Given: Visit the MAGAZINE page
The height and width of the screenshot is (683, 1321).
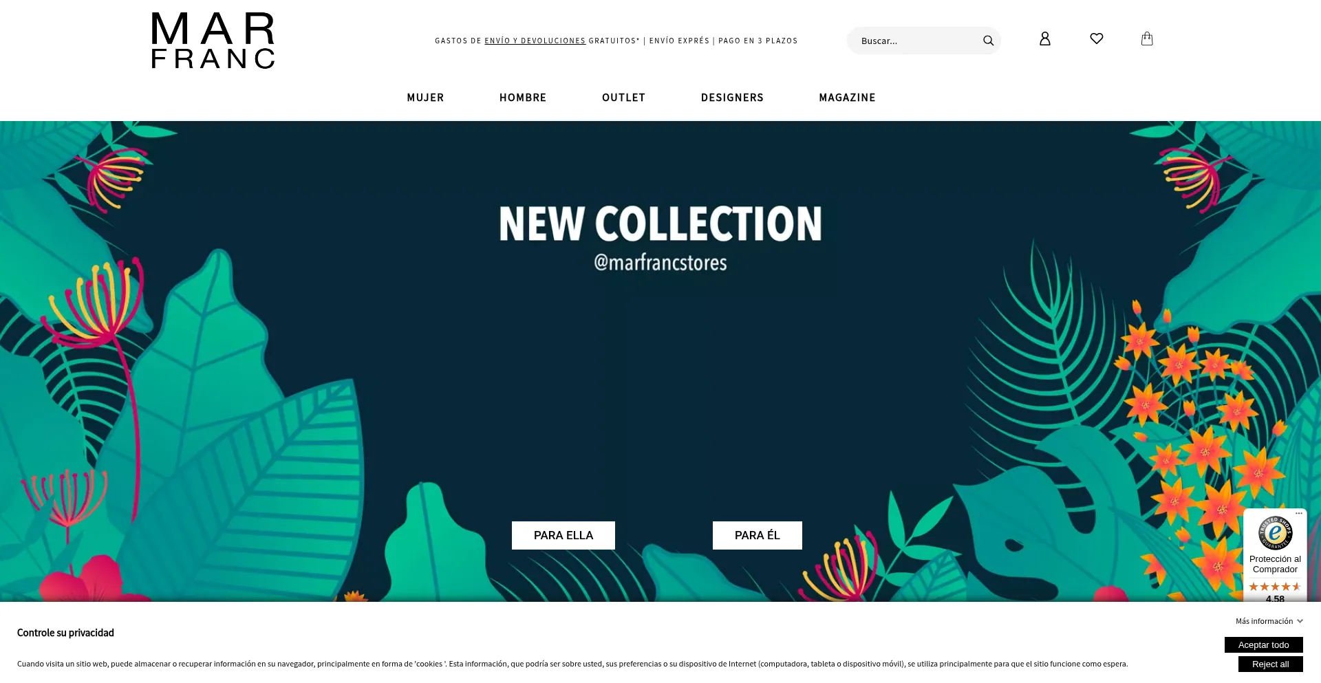Looking at the screenshot, I should point(847,98).
